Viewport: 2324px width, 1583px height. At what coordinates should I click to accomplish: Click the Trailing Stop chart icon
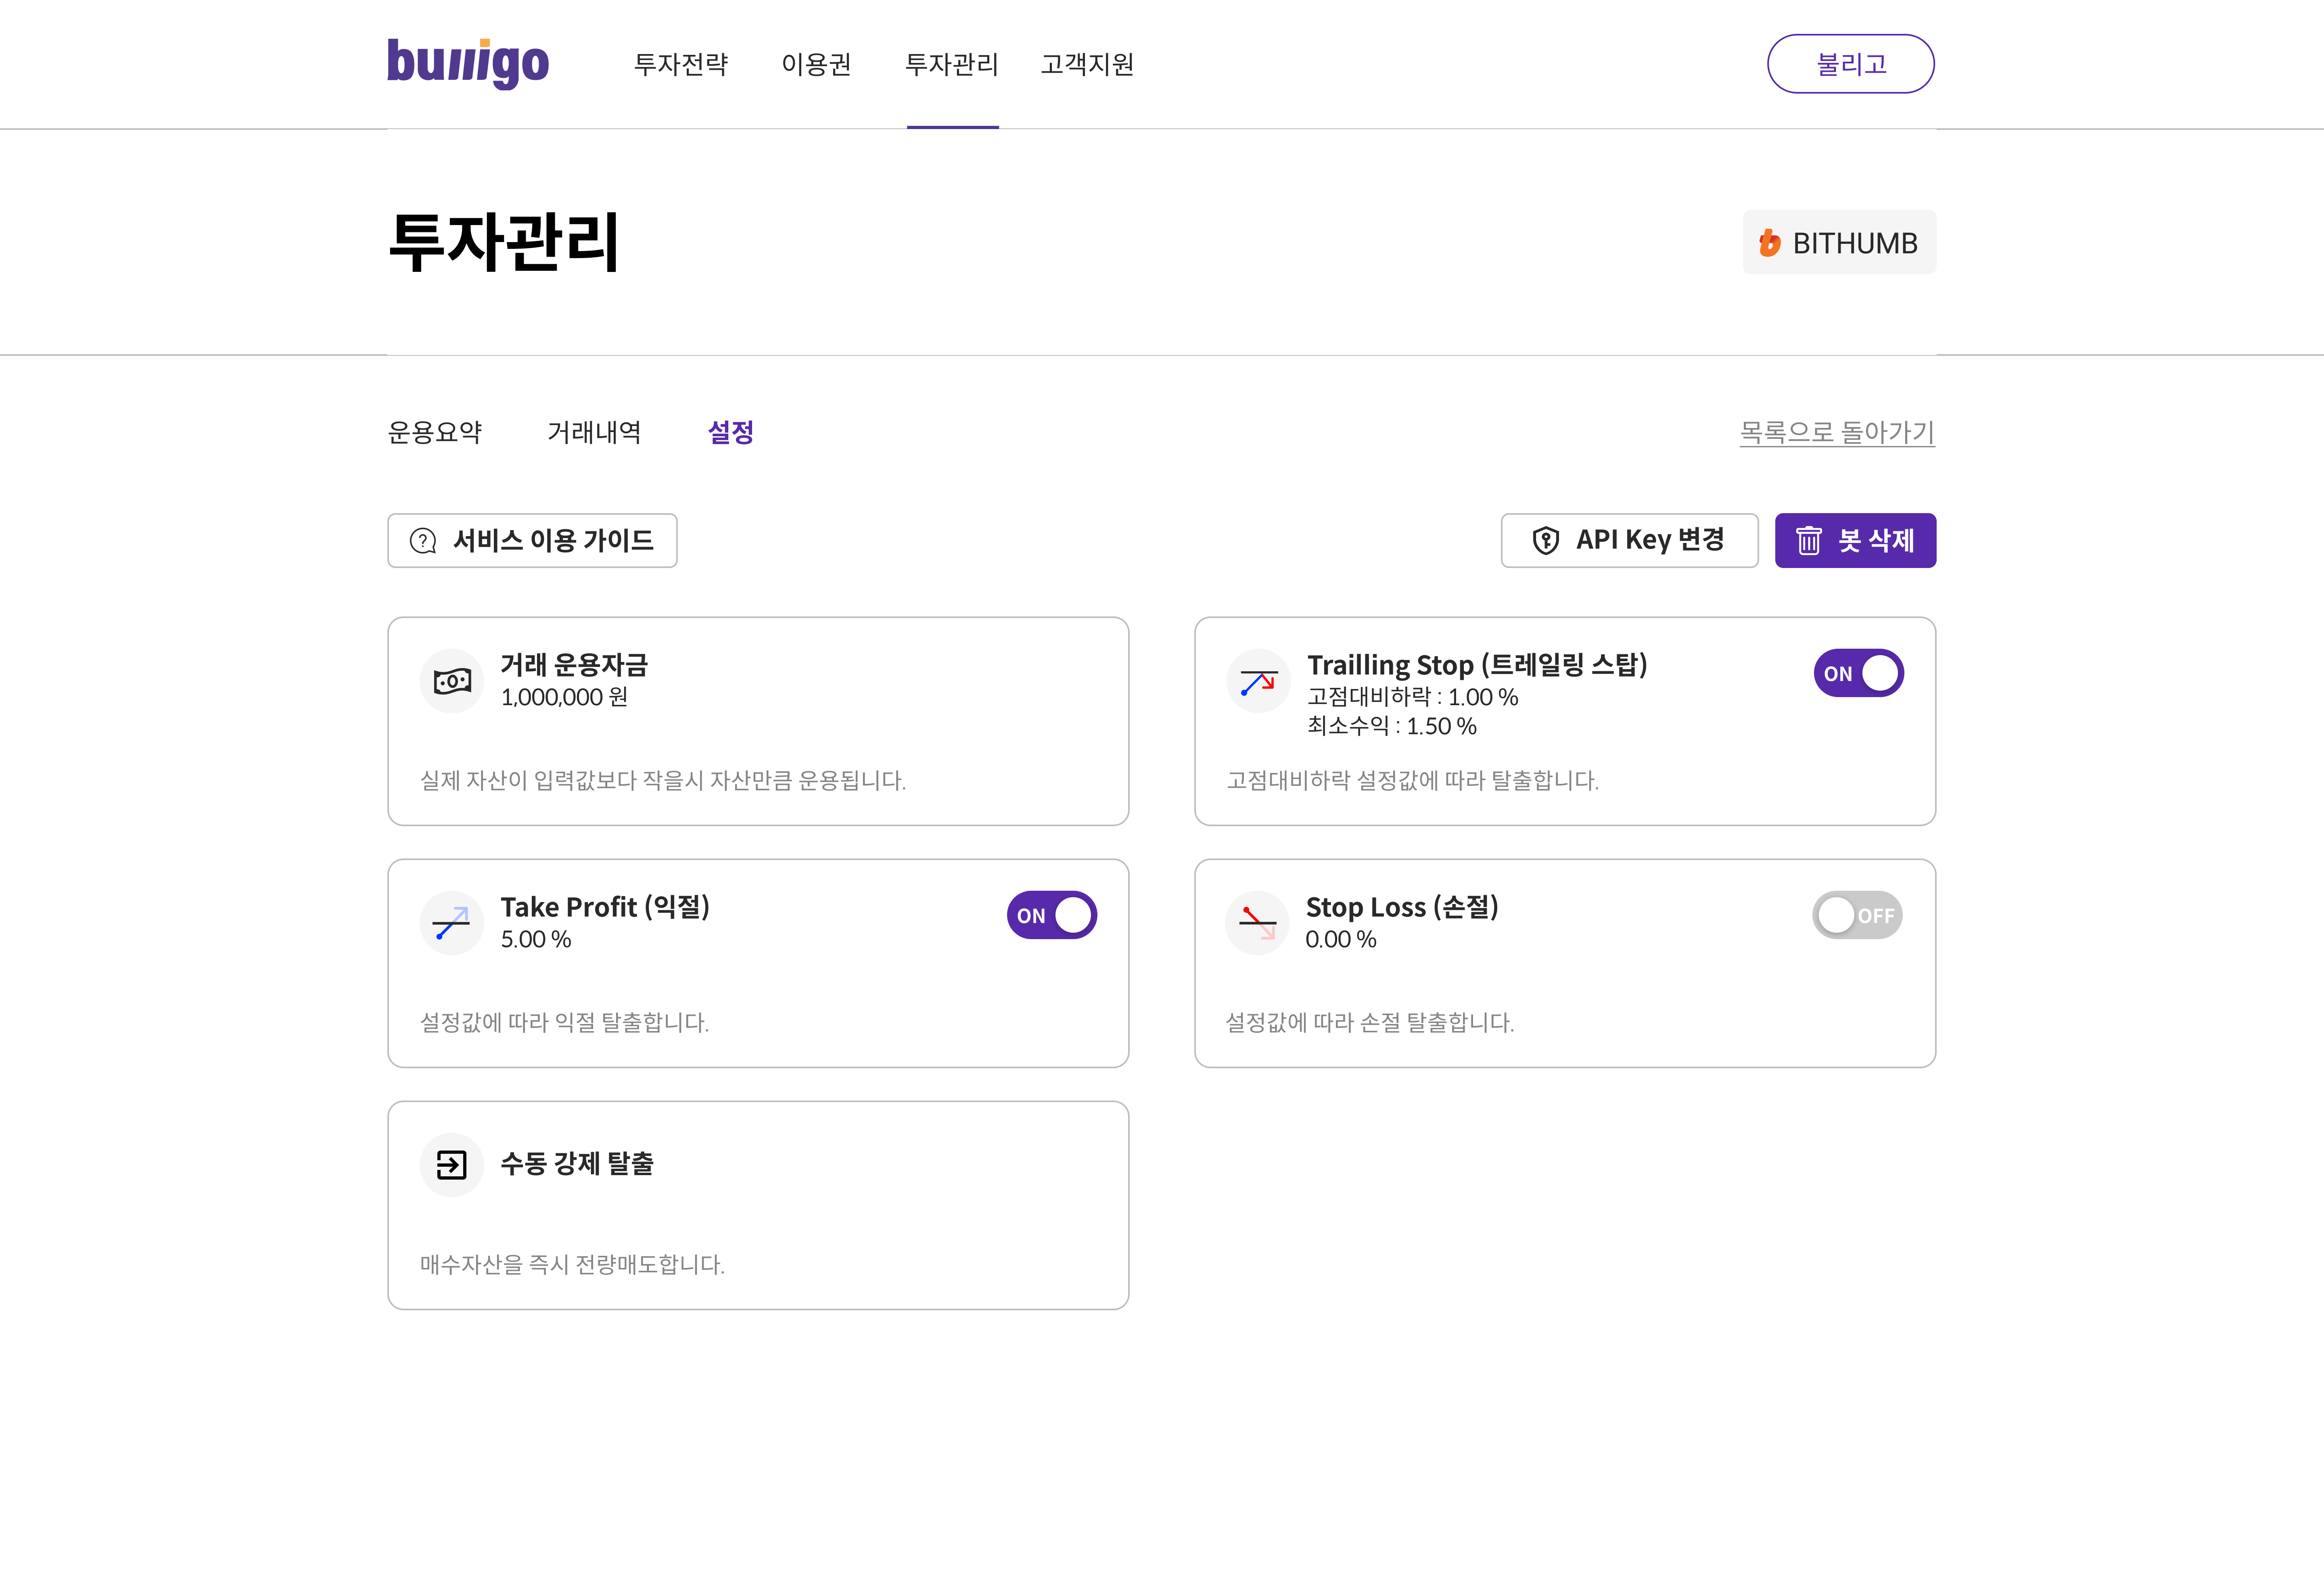coord(1258,681)
